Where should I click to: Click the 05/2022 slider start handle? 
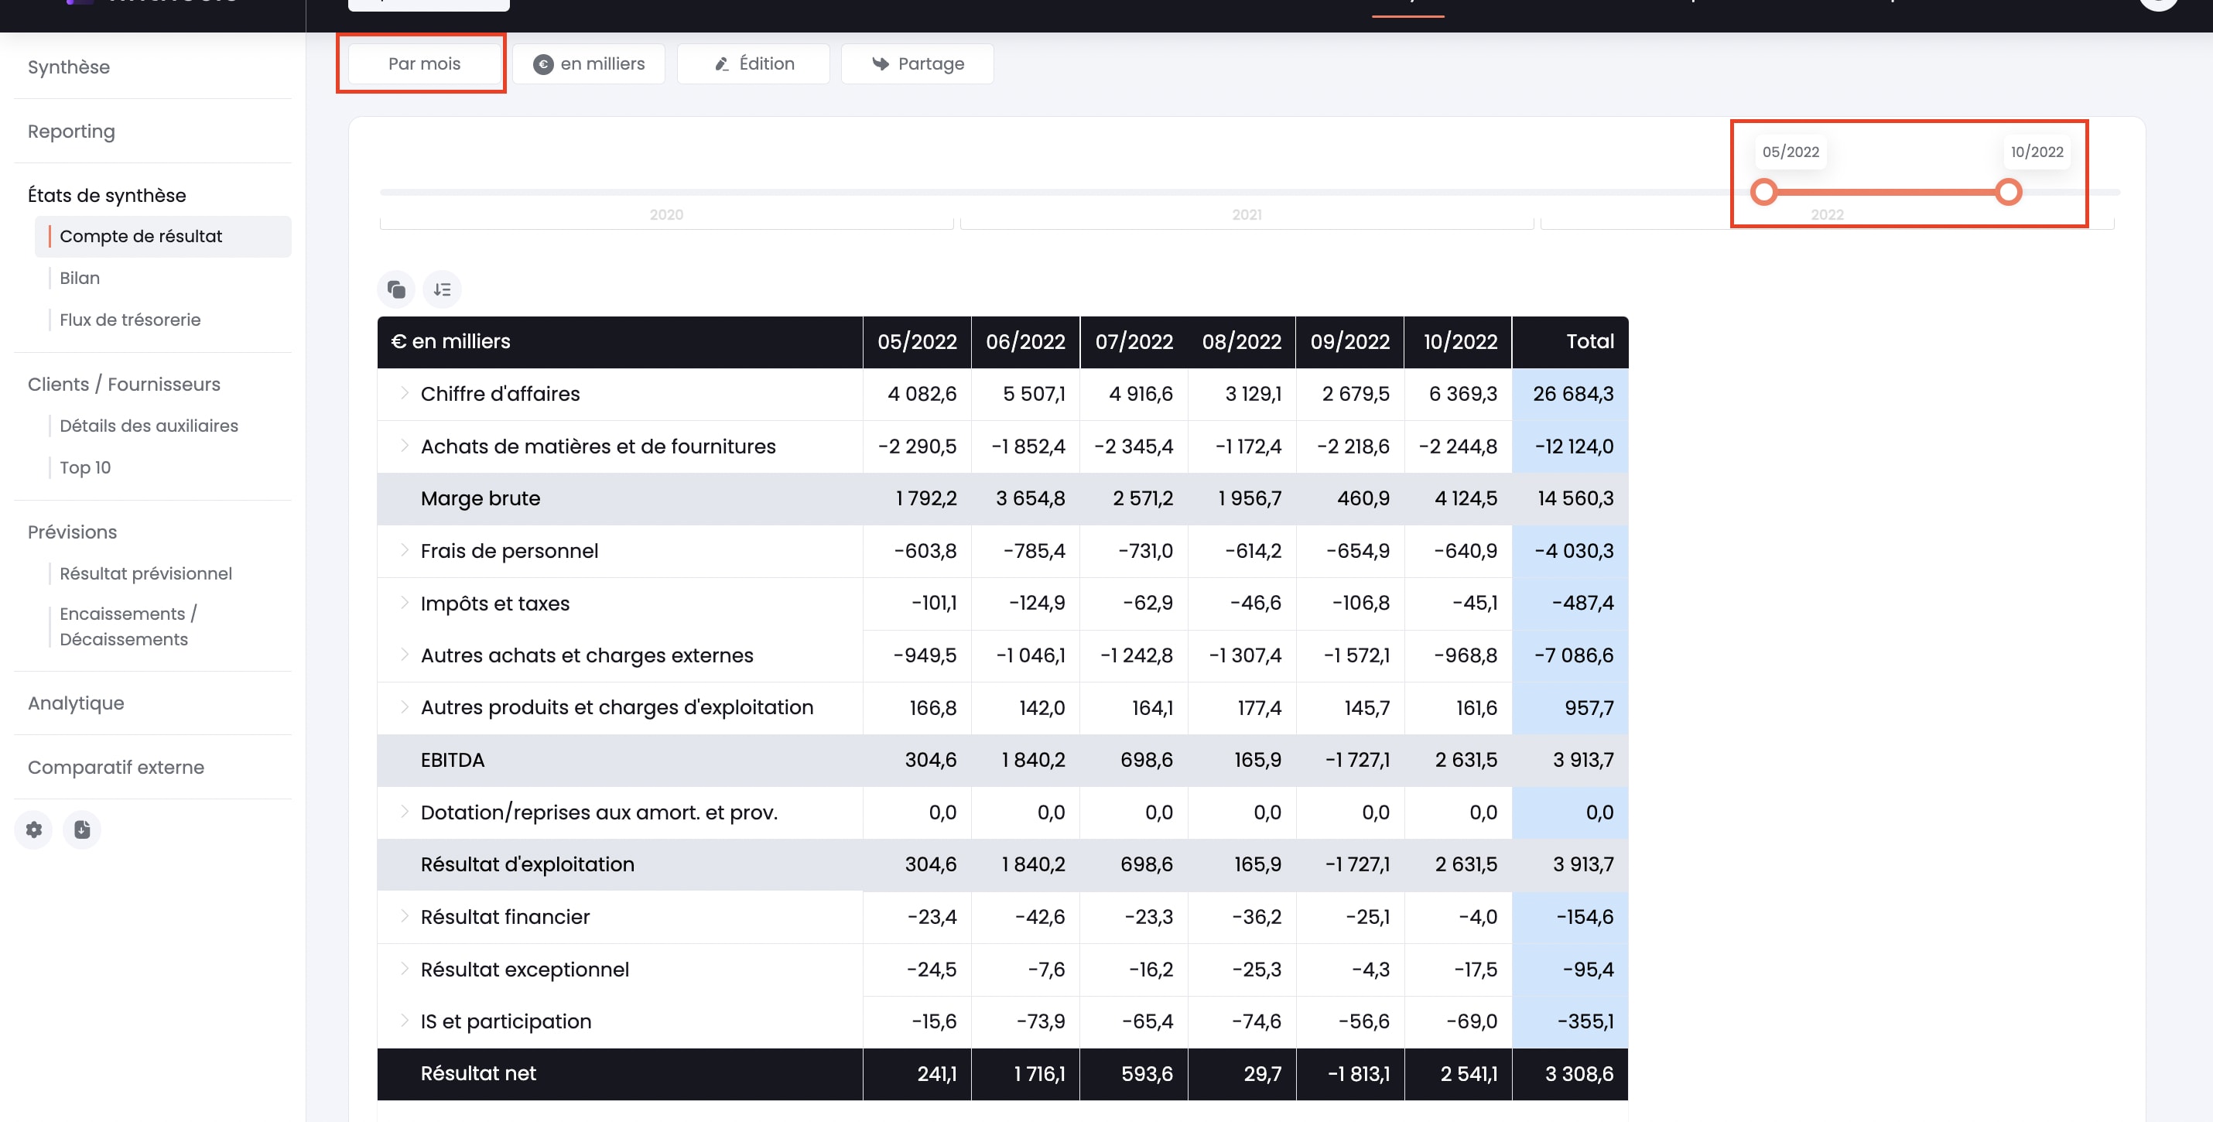(1763, 192)
